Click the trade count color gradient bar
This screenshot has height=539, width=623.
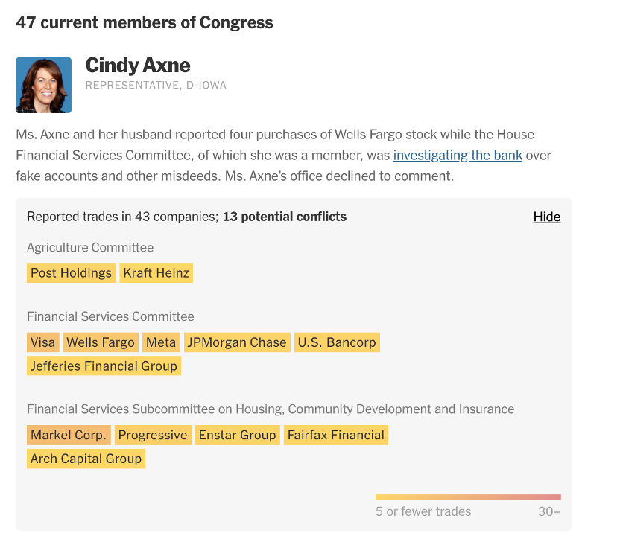point(468,497)
